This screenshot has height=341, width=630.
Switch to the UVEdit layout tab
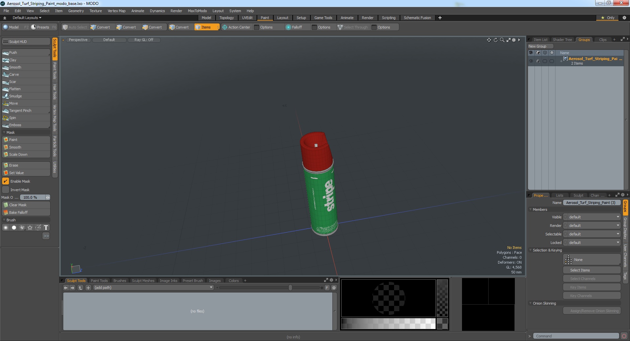coord(247,18)
